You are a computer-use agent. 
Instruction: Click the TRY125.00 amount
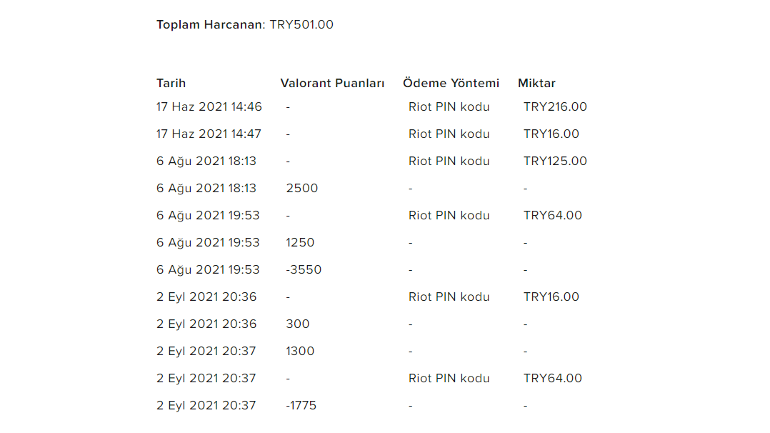555,161
